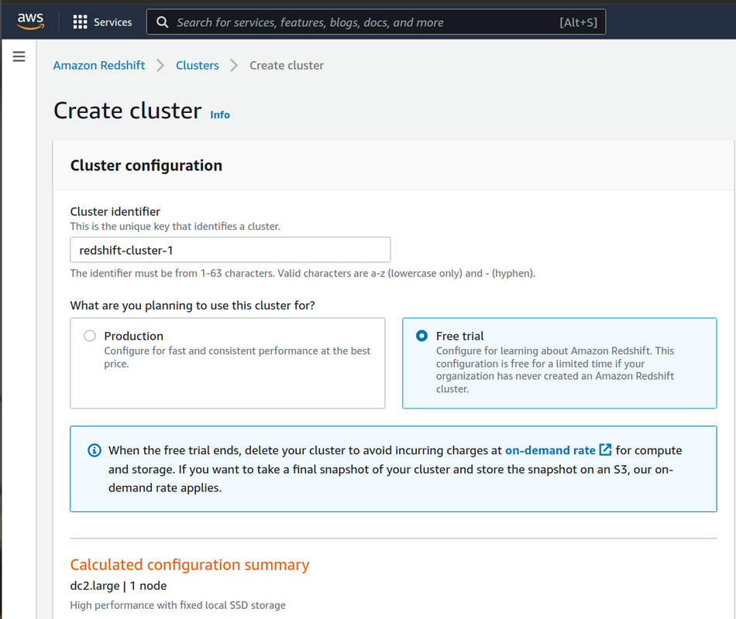Click the [Alt+S] shortcut hint
Image resolution: width=736 pixels, height=619 pixels.
pos(578,22)
